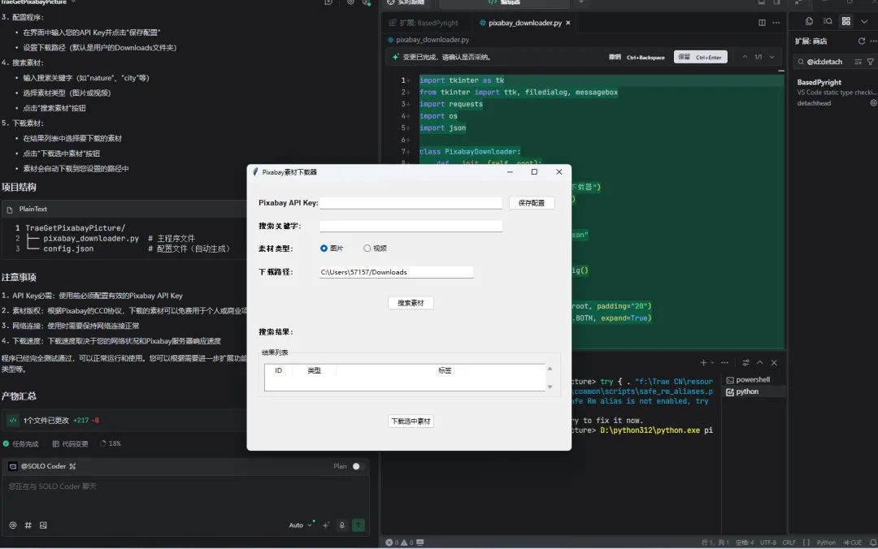878x549 pixels.
Task: Click the 下载选中素材 button
Action: click(411, 421)
